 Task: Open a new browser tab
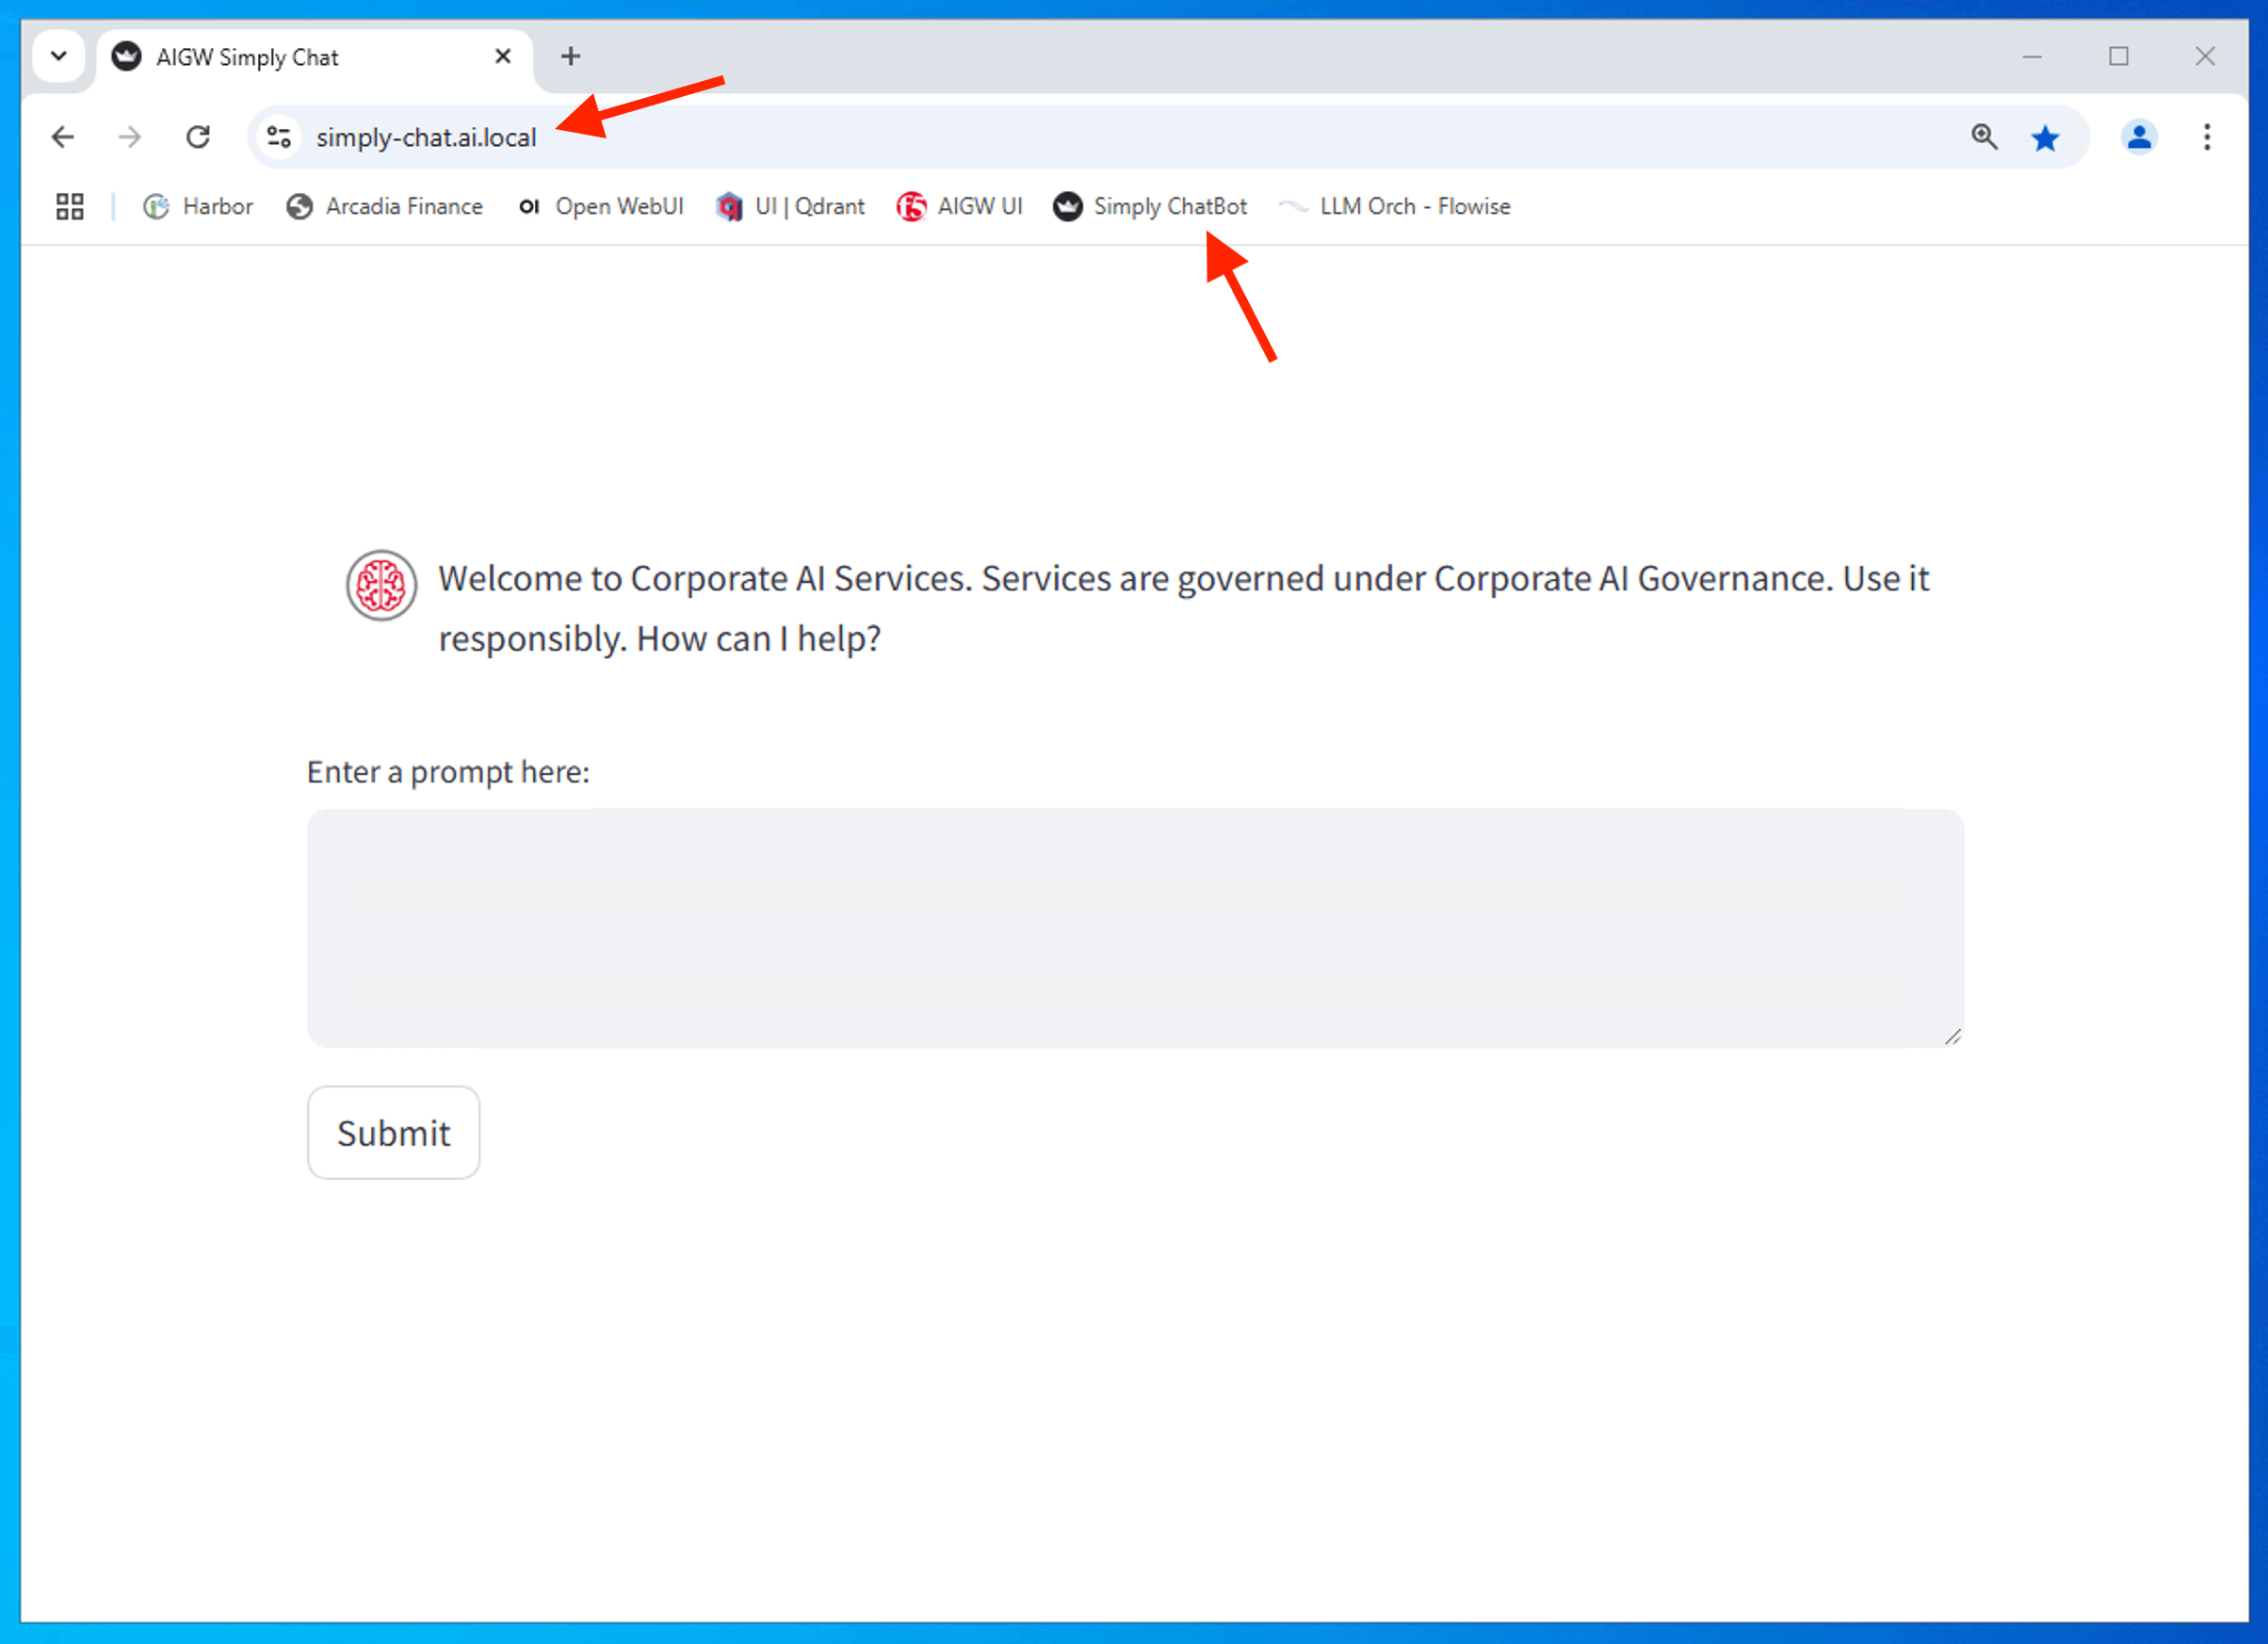coord(570,56)
